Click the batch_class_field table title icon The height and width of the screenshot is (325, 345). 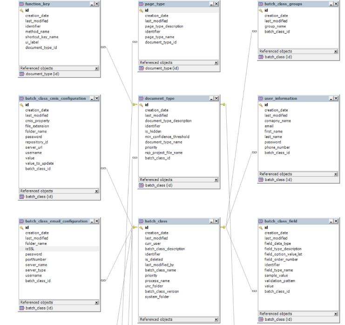point(261,221)
